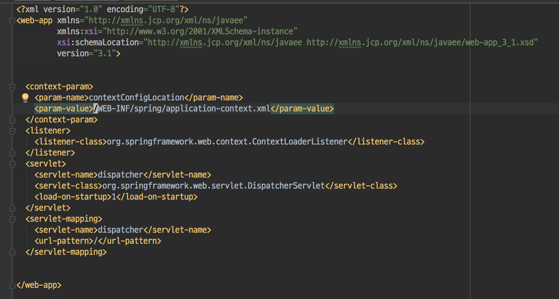Click the xmlns javaee namespace URL
This screenshot has width=559, height=299.
pyautogui.click(x=166, y=20)
